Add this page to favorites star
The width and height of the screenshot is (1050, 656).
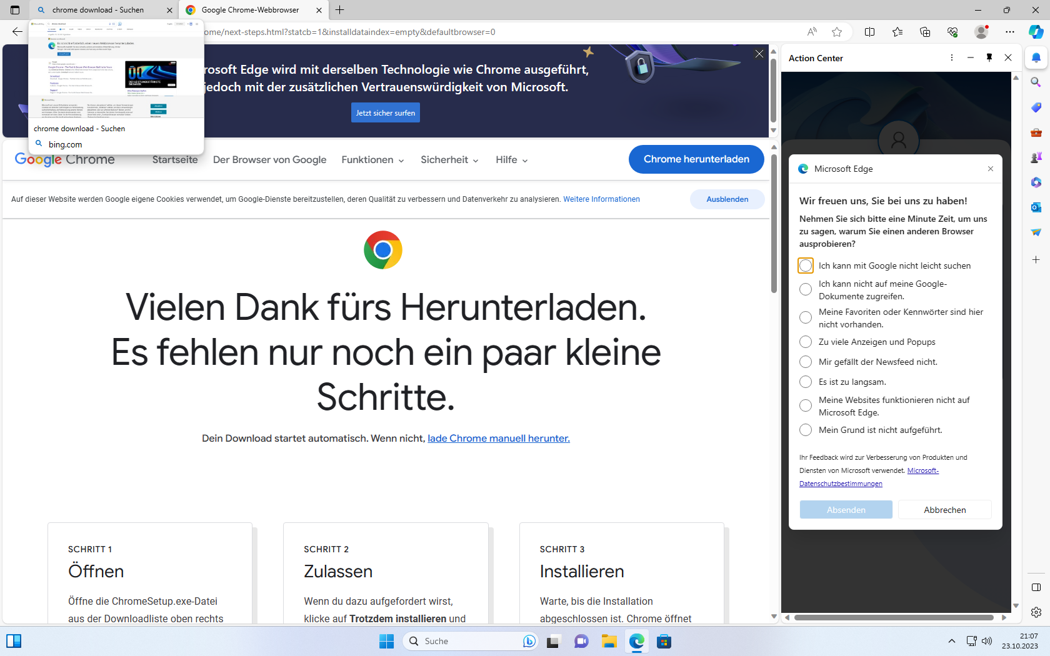click(837, 32)
